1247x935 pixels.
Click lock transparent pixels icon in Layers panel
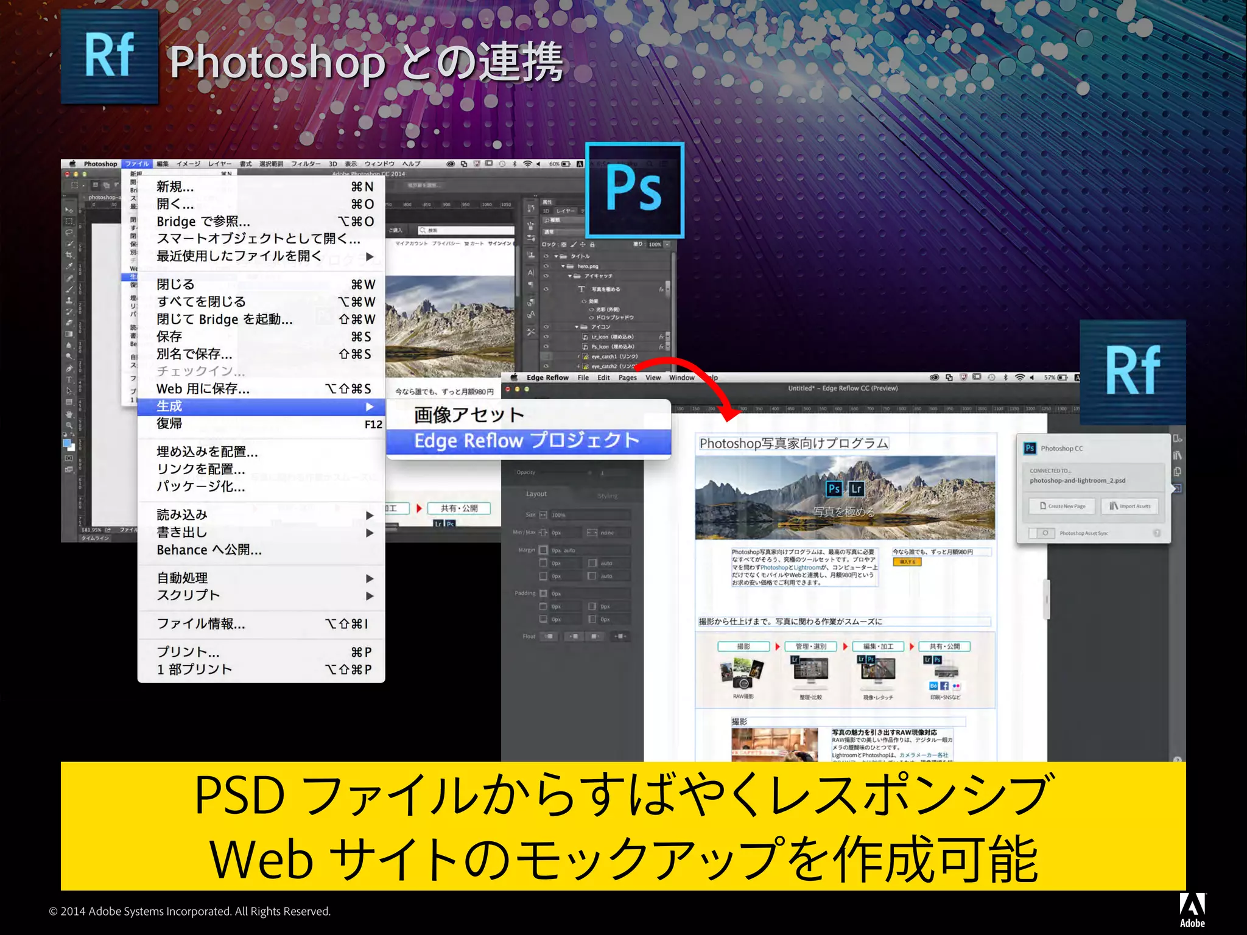click(564, 244)
